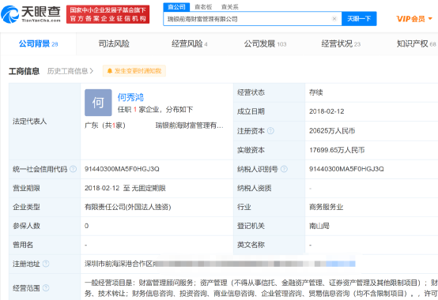This screenshot has width=438, height=300.
Task: Open the 公司发展 tab
Action: tap(265, 43)
